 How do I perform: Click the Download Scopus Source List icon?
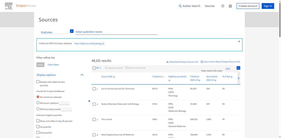(x=167, y=62)
